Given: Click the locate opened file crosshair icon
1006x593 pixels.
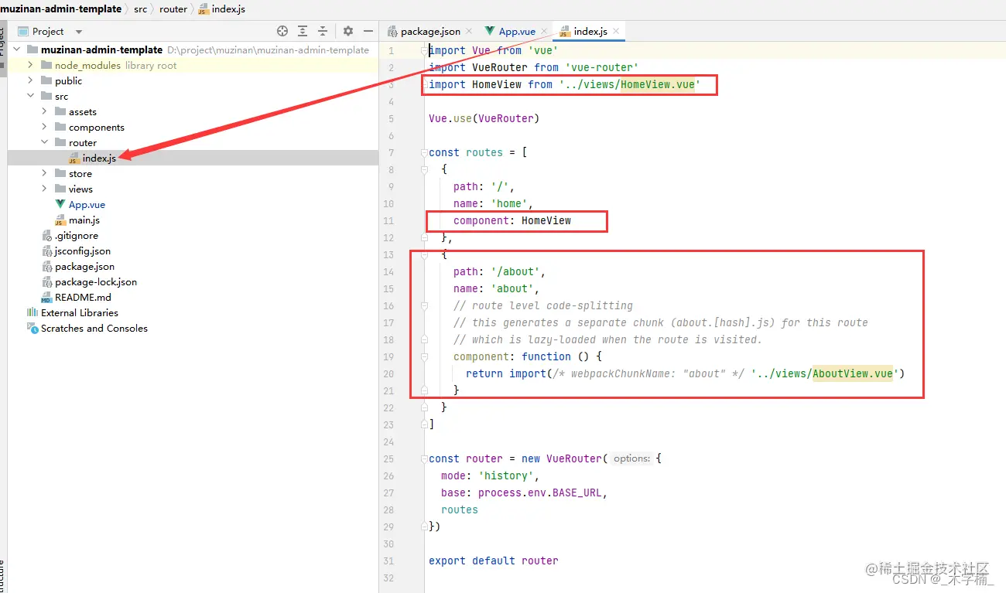Looking at the screenshot, I should [x=282, y=31].
